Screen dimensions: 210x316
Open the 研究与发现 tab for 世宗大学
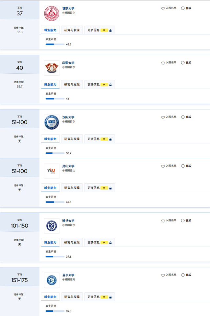coord(72,30)
